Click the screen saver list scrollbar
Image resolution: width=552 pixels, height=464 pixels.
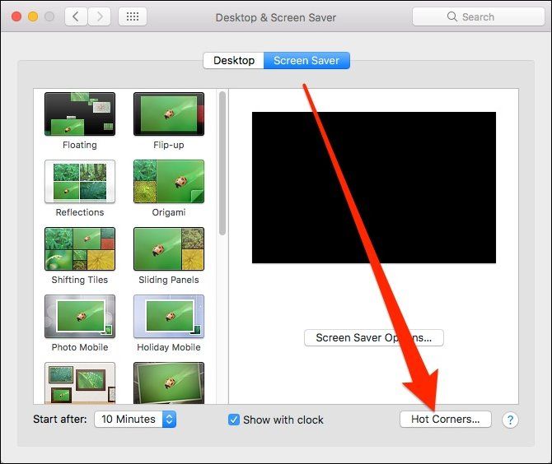tap(222, 163)
